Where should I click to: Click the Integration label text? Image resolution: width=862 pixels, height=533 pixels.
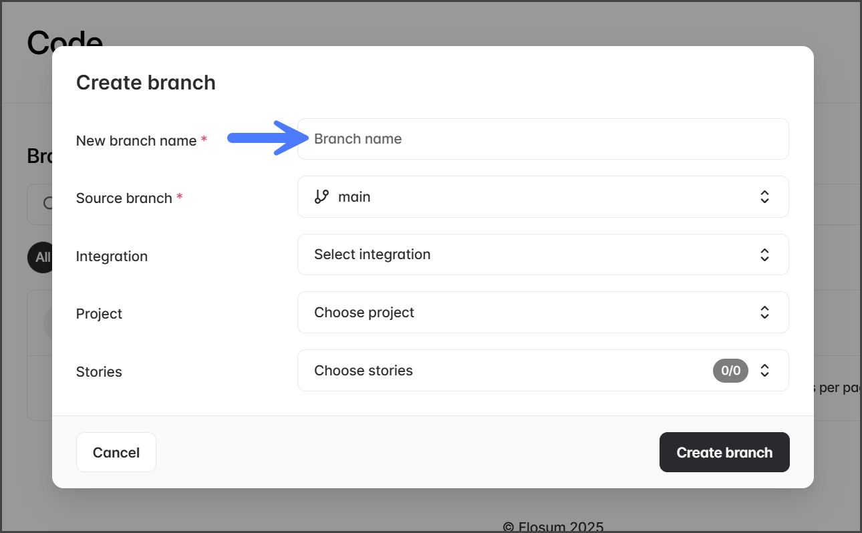point(112,256)
